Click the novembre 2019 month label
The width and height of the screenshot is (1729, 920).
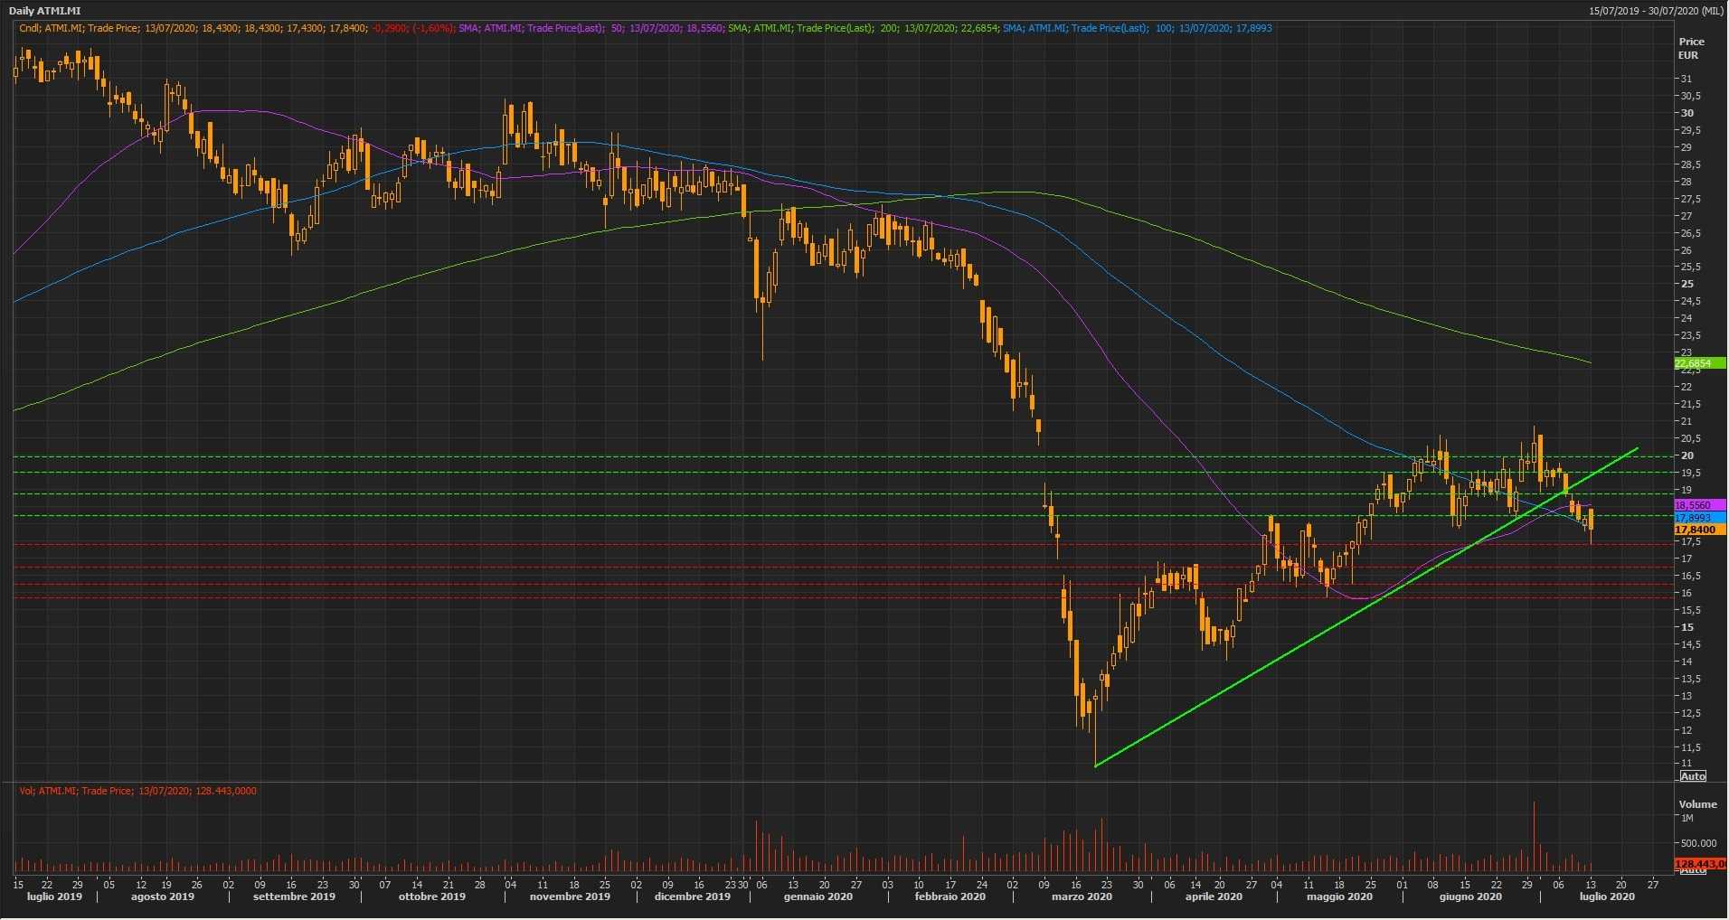[x=570, y=897]
